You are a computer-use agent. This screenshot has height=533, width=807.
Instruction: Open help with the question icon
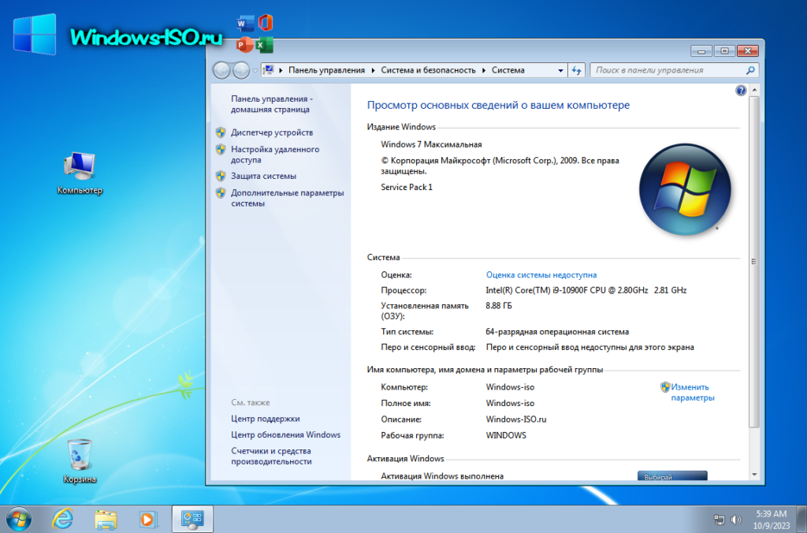click(741, 91)
